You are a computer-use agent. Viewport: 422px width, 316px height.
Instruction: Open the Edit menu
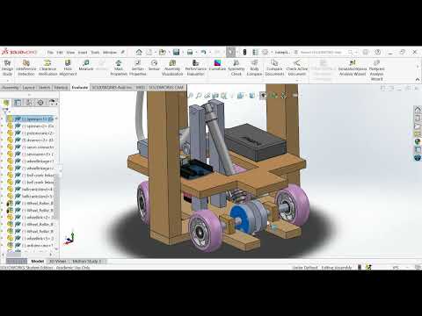point(60,53)
